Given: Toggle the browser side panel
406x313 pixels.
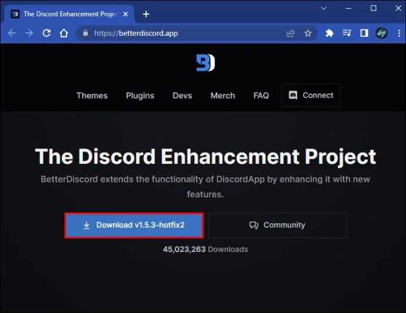Looking at the screenshot, I should 364,33.
